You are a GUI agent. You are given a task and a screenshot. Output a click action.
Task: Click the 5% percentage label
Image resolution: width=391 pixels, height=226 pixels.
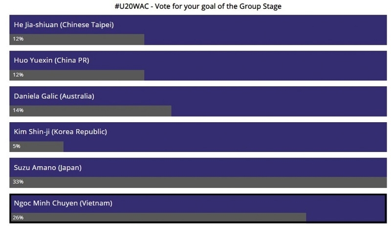point(17,146)
